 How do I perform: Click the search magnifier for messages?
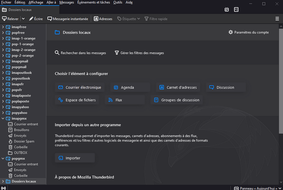click(57, 53)
